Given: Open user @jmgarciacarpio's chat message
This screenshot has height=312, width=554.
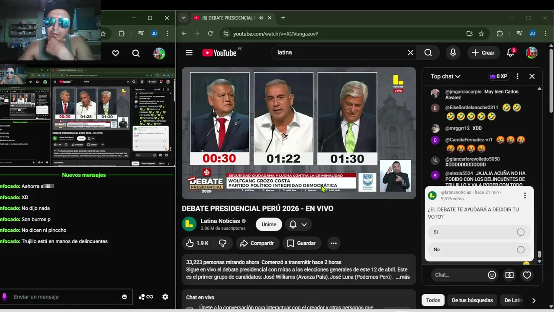Looking at the screenshot, I should (481, 94).
